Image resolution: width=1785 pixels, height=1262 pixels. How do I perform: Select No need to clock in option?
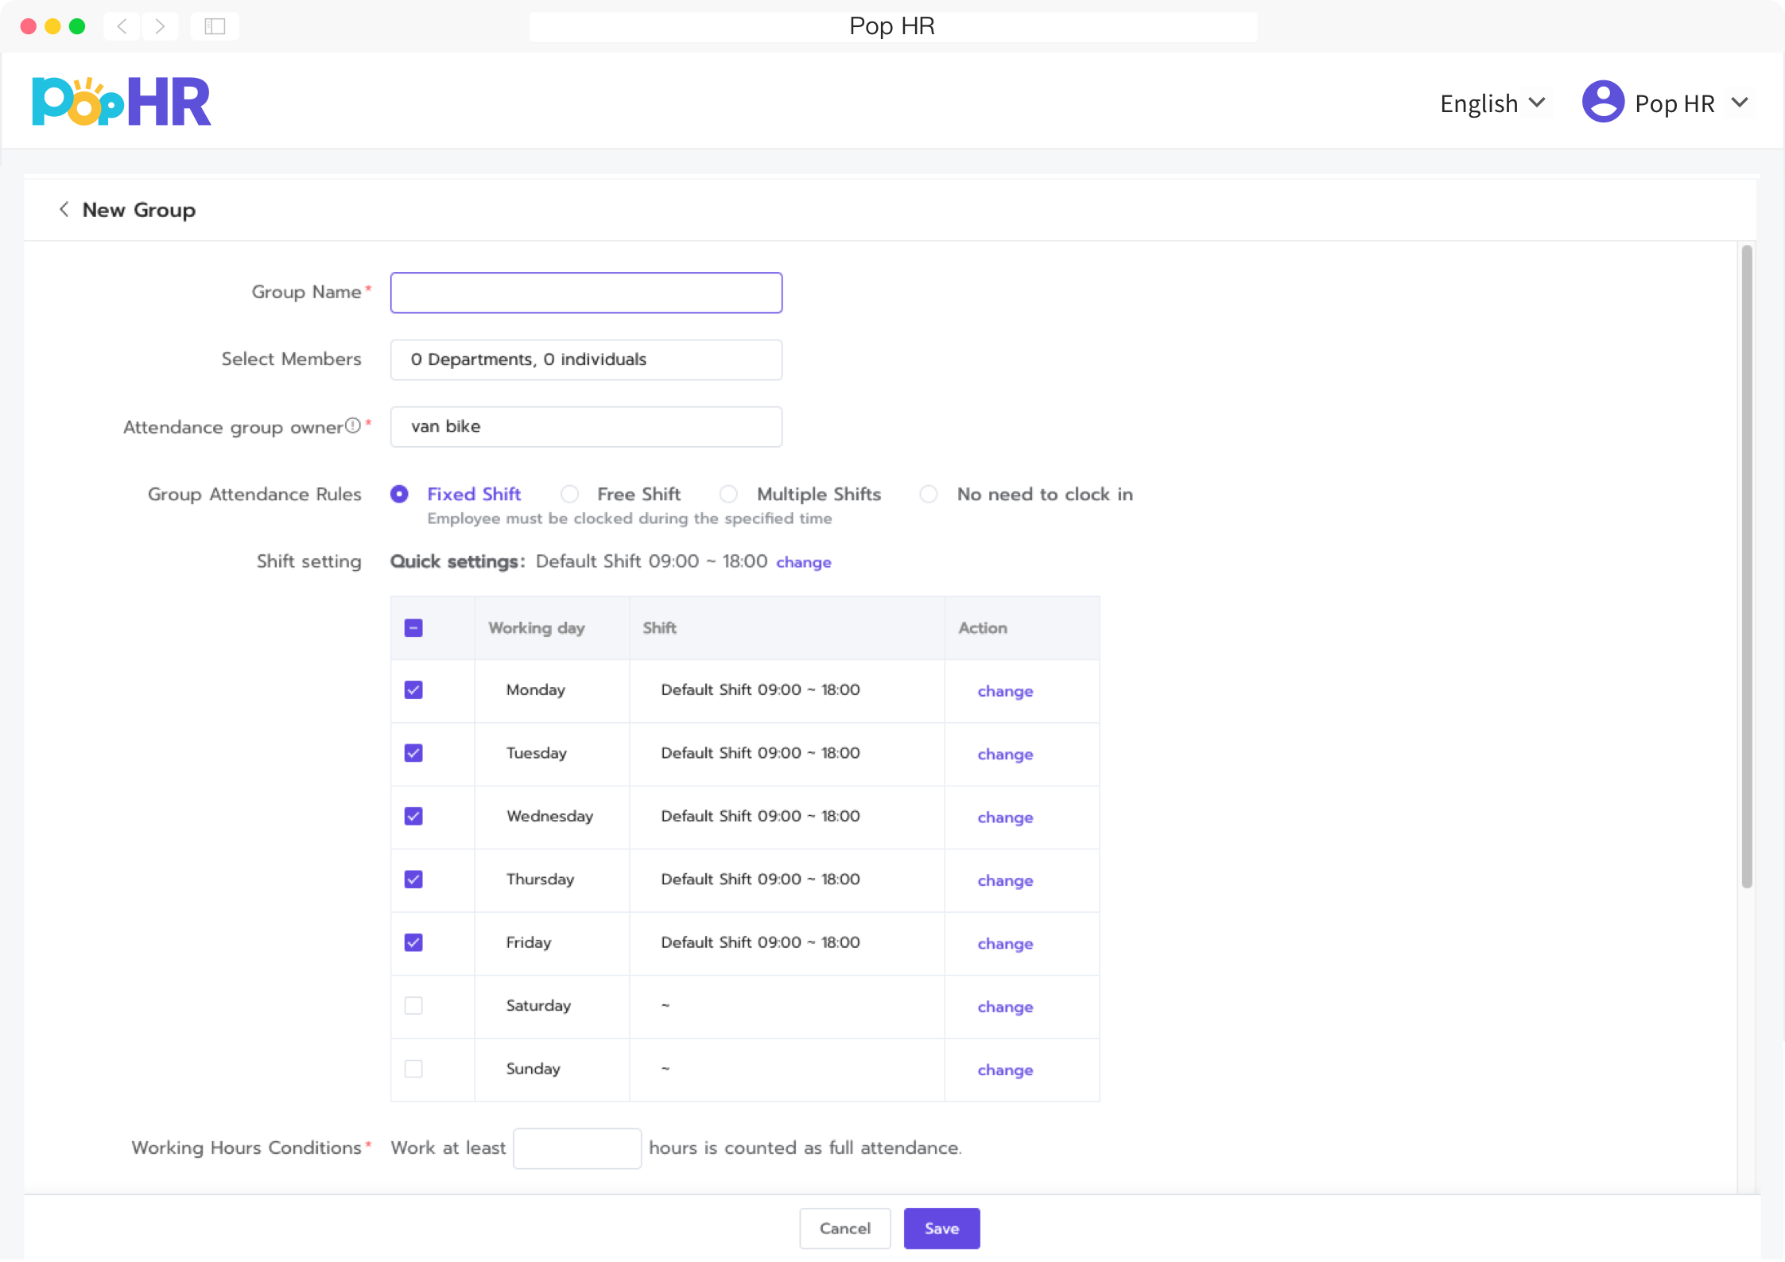[x=928, y=494]
